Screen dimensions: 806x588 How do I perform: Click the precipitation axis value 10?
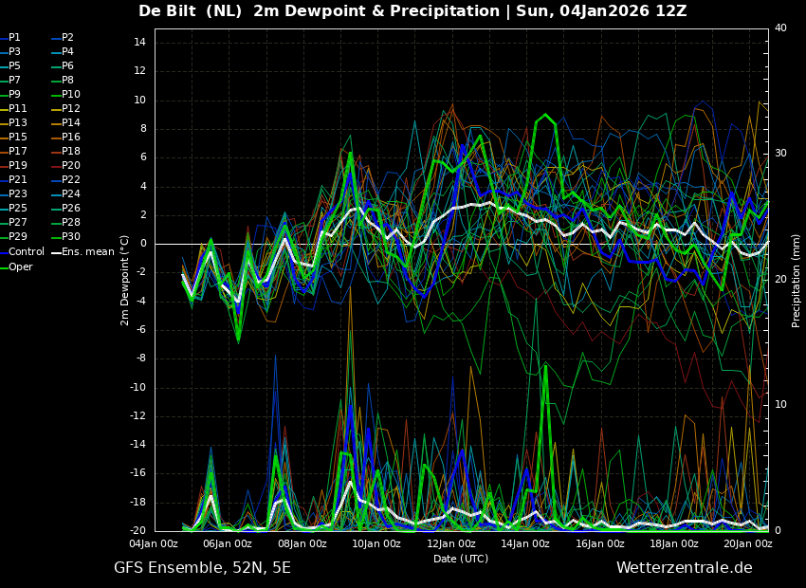[x=780, y=405]
